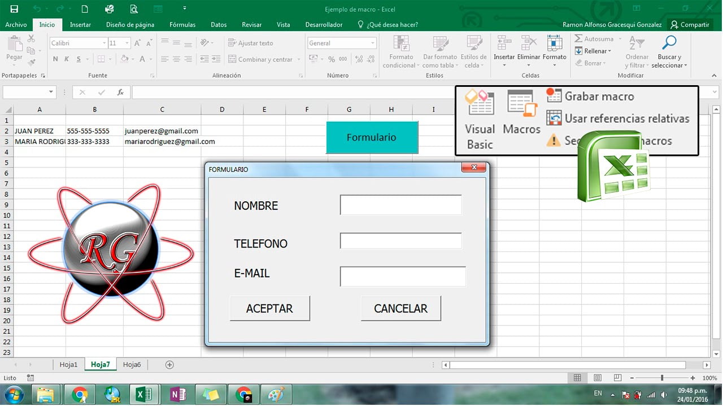Expand the Calibri font name dropdown
Viewport: 723px width, 406px height.
[104, 43]
